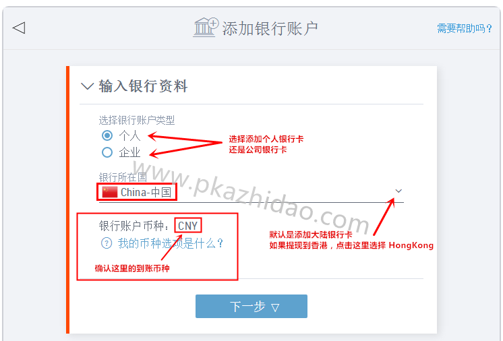Click the question mark circle icon
The width and height of the screenshot is (503, 341).
point(107,243)
